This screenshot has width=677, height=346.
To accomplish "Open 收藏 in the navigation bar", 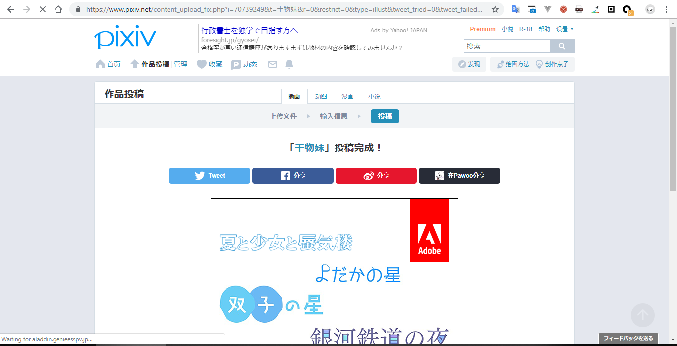I will 215,64.
